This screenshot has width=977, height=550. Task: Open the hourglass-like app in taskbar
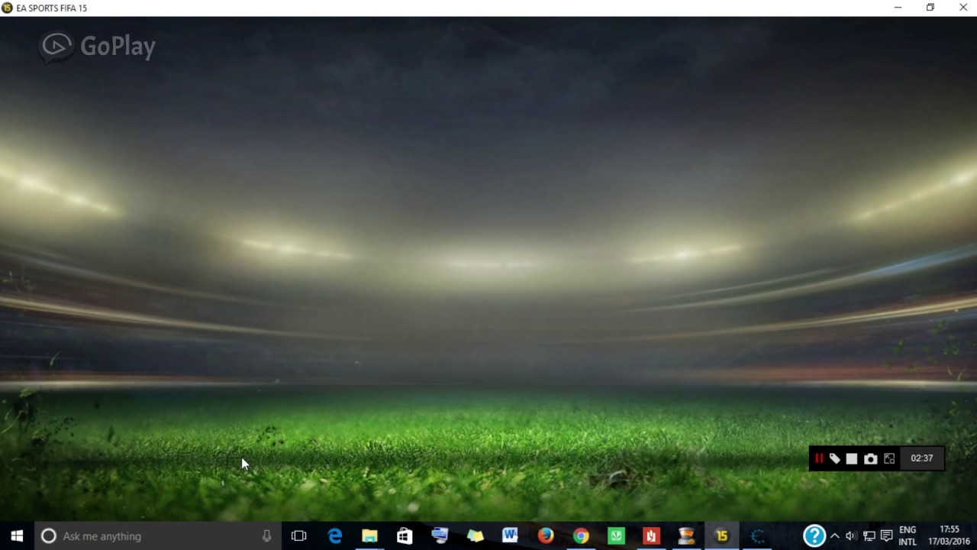[686, 536]
